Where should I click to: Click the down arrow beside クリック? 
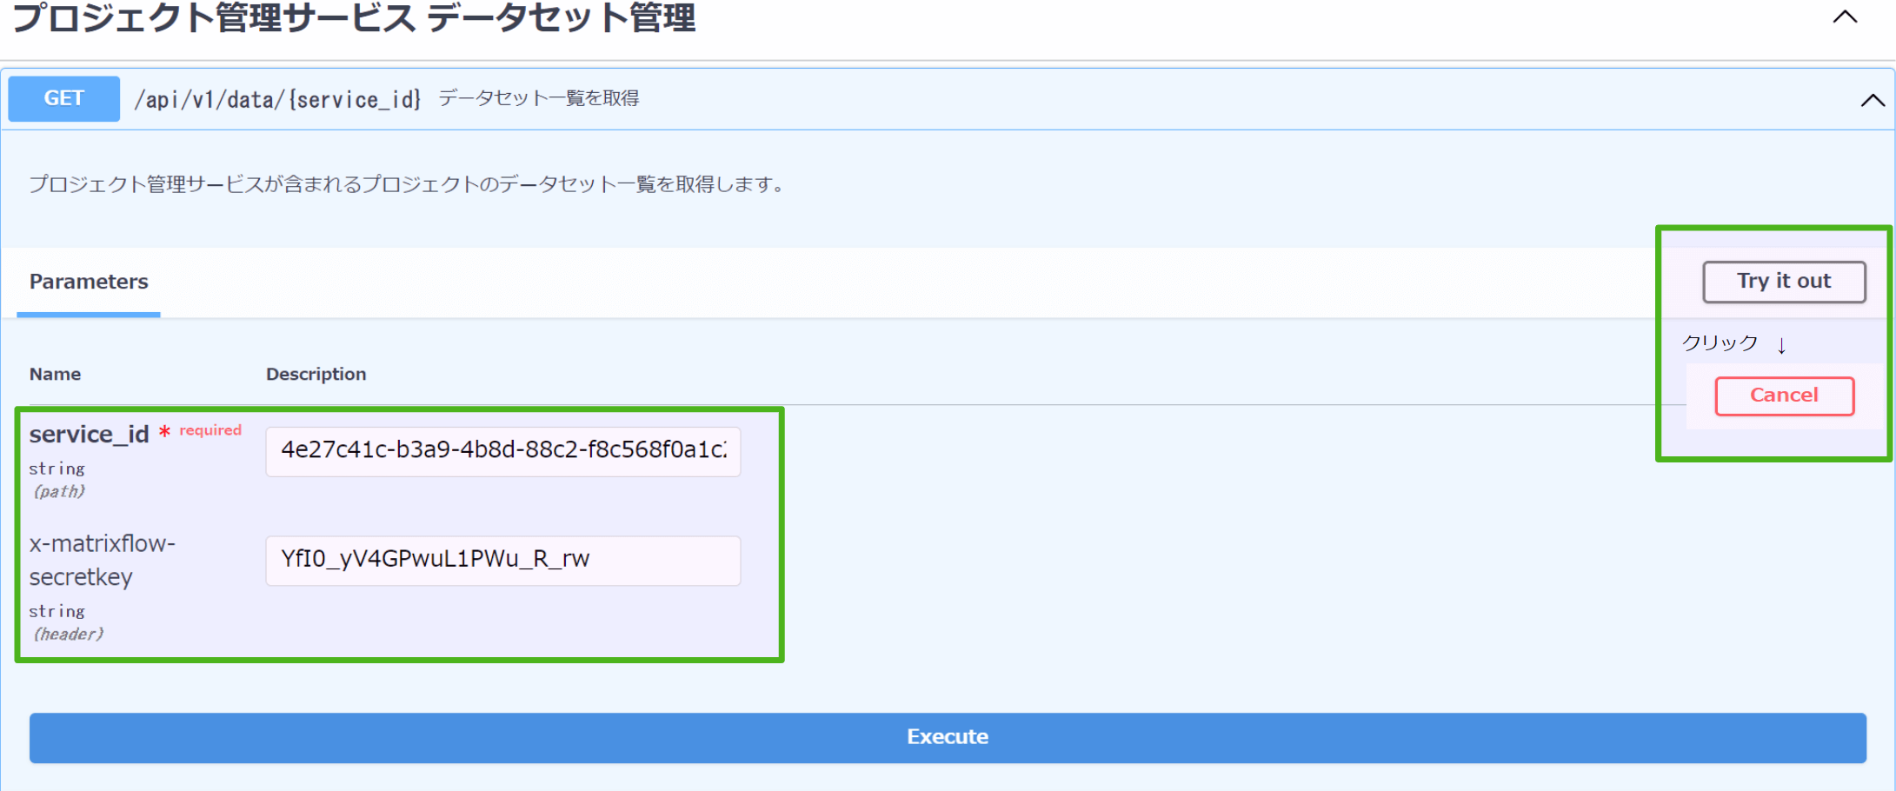pyautogui.click(x=1782, y=343)
